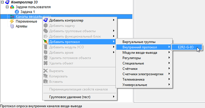Click the Задачи пользователя colored icon

click(x=12, y=7)
